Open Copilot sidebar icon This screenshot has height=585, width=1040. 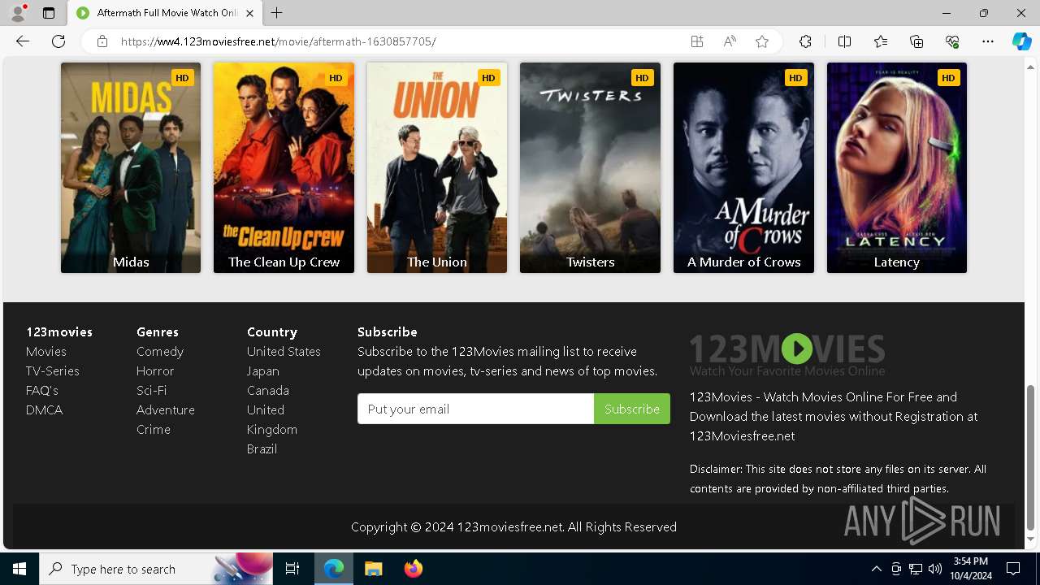tap(1021, 41)
